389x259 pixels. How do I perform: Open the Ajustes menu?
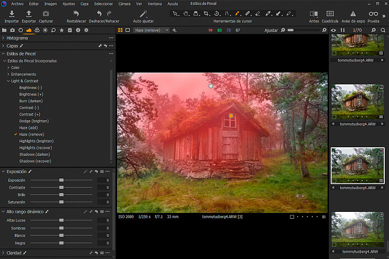click(x=69, y=4)
